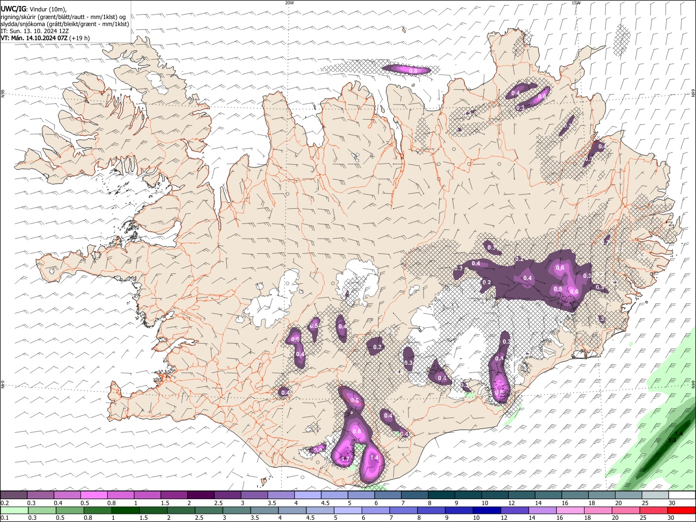Select the snow legend swatch labeled 1.5
Image resolution: width=696 pixels, height=522 pixels.
coord(174,495)
